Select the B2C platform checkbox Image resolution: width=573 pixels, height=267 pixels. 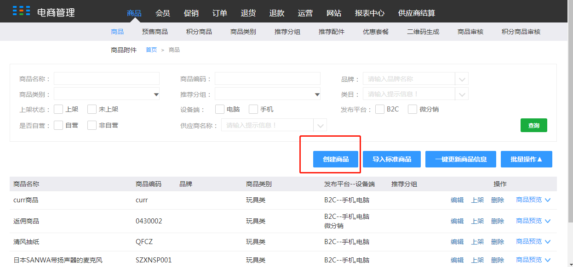(x=380, y=109)
